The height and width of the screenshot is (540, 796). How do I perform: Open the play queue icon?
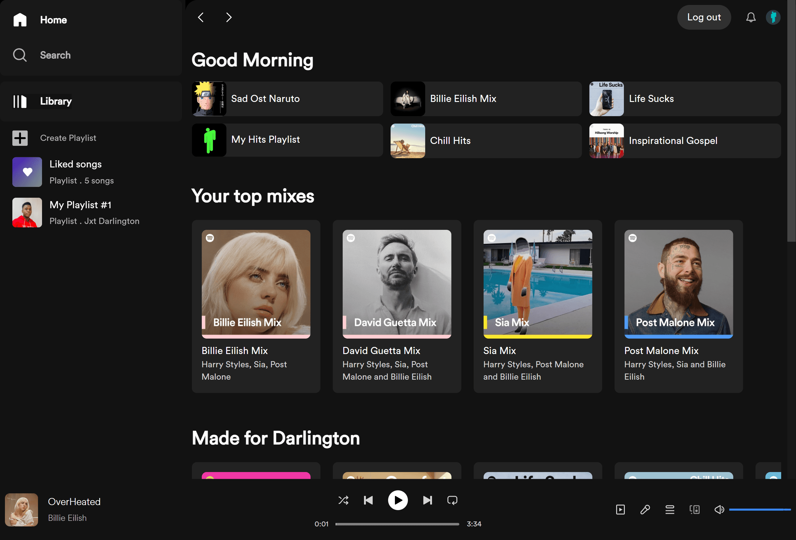(x=670, y=509)
